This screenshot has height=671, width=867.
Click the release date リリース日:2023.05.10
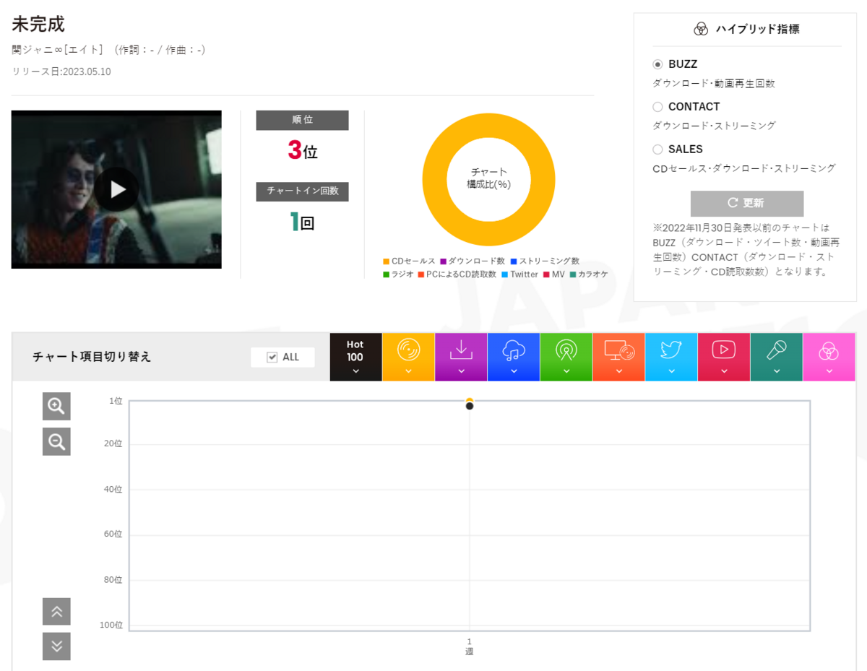61,72
